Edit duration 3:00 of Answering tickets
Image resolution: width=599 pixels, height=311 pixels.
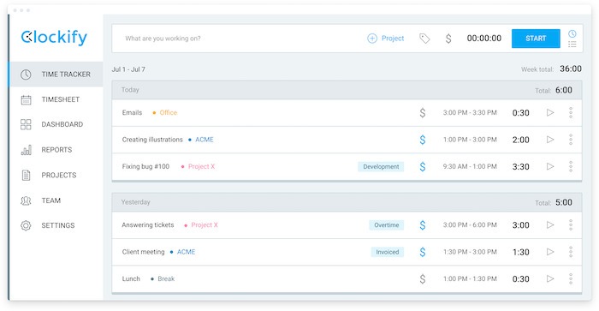(520, 225)
